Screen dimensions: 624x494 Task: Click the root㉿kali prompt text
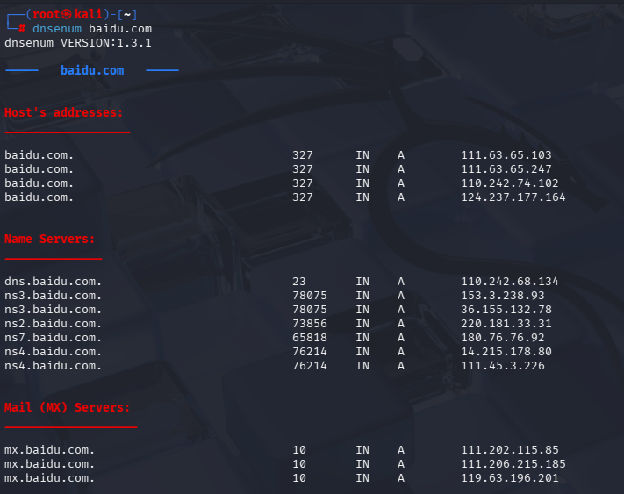coord(68,15)
